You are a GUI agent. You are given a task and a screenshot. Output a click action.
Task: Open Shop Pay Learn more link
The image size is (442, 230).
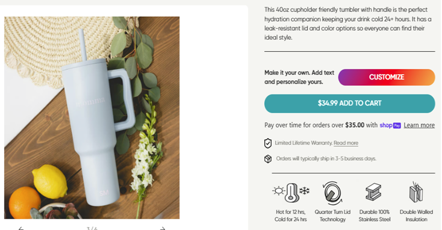pyautogui.click(x=419, y=125)
